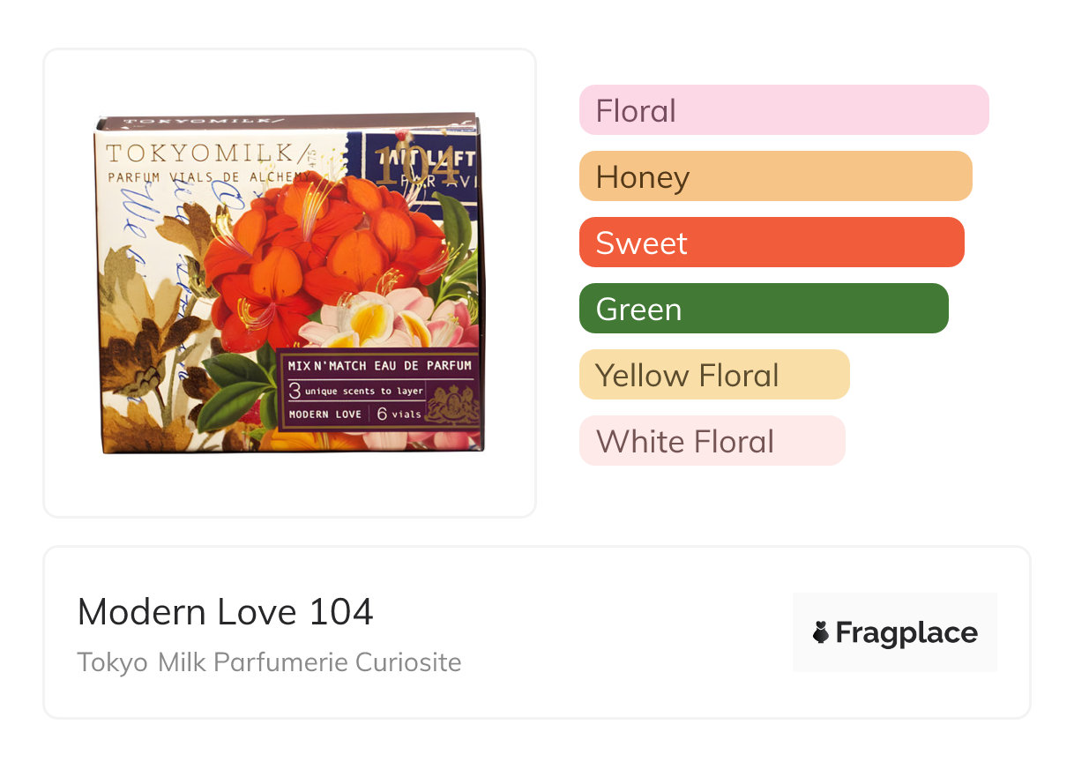The image size is (1074, 762).
Task: Select the Yellow Floral accord bar
Action: pyautogui.click(x=714, y=375)
